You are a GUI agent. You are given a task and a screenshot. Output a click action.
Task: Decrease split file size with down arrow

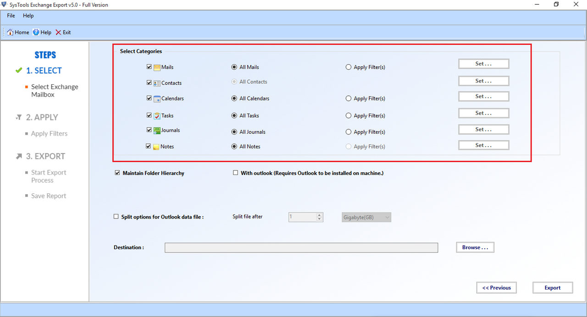point(320,219)
